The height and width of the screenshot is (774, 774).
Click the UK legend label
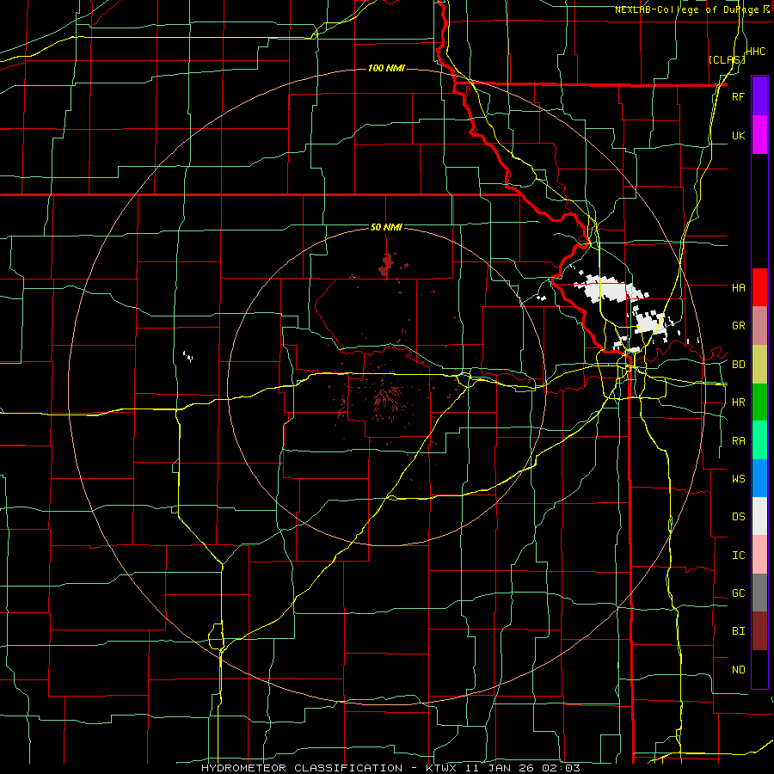click(738, 135)
